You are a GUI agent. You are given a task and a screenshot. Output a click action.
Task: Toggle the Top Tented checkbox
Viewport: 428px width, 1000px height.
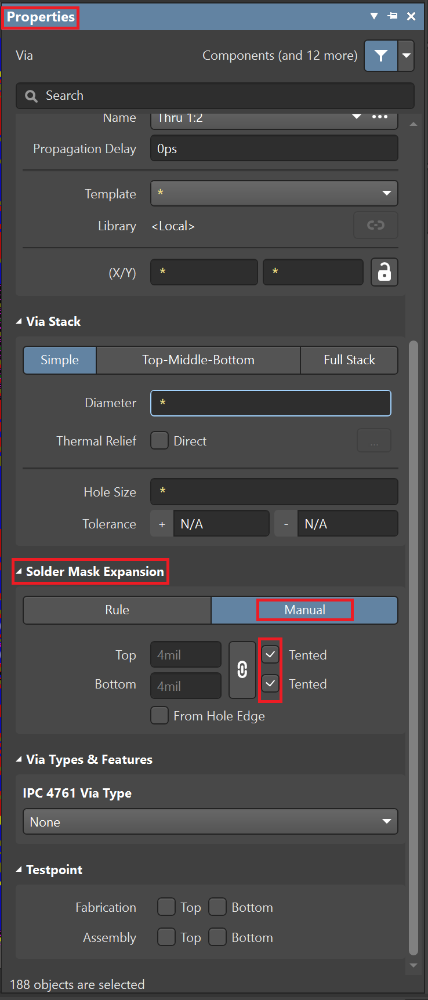271,655
